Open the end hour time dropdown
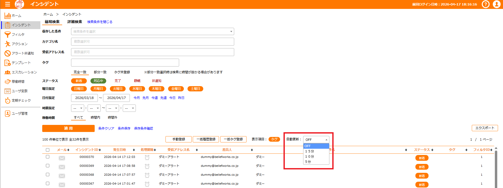This screenshot has height=188, width=503. tap(113, 108)
